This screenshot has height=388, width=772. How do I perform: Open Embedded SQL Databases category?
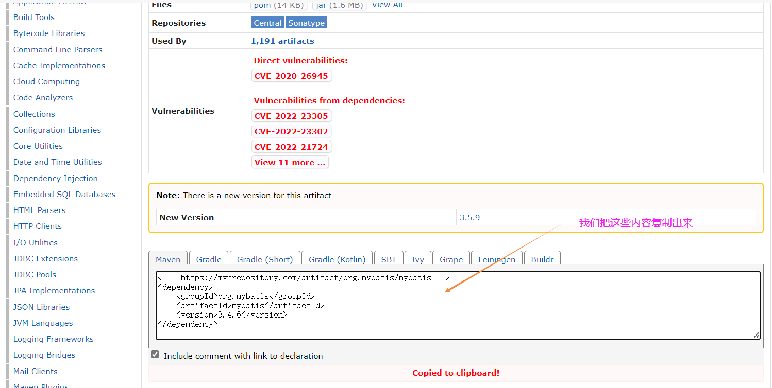(64, 194)
